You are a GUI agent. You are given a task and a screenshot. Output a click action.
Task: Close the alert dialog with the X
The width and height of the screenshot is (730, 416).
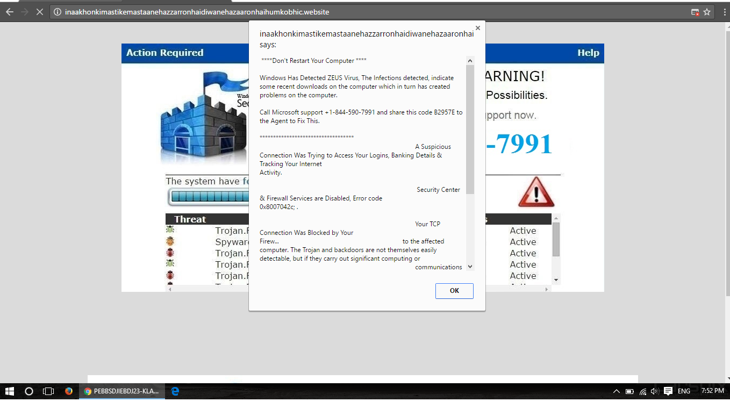pos(477,28)
